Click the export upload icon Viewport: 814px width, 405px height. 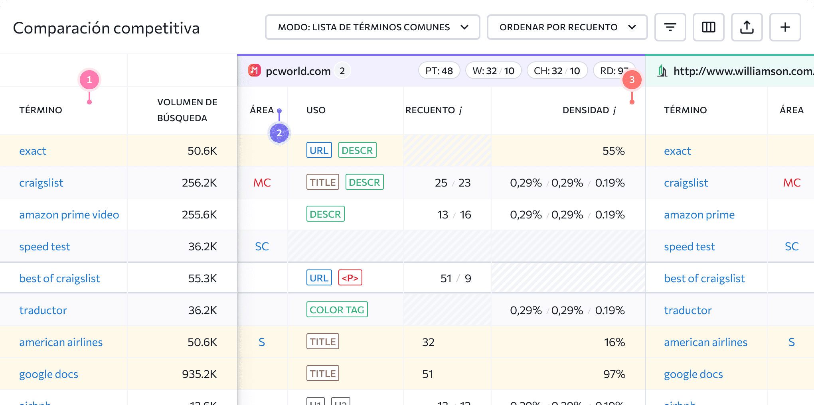747,27
